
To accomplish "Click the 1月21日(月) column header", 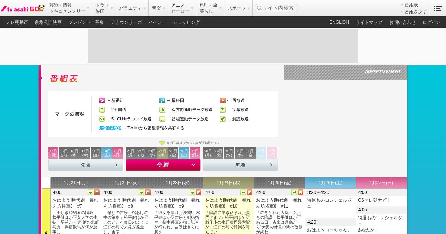I will [x=76, y=183].
